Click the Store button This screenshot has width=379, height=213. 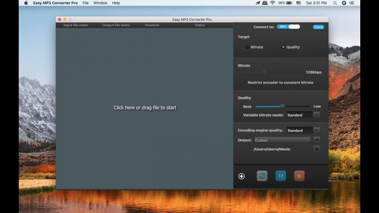point(318,27)
